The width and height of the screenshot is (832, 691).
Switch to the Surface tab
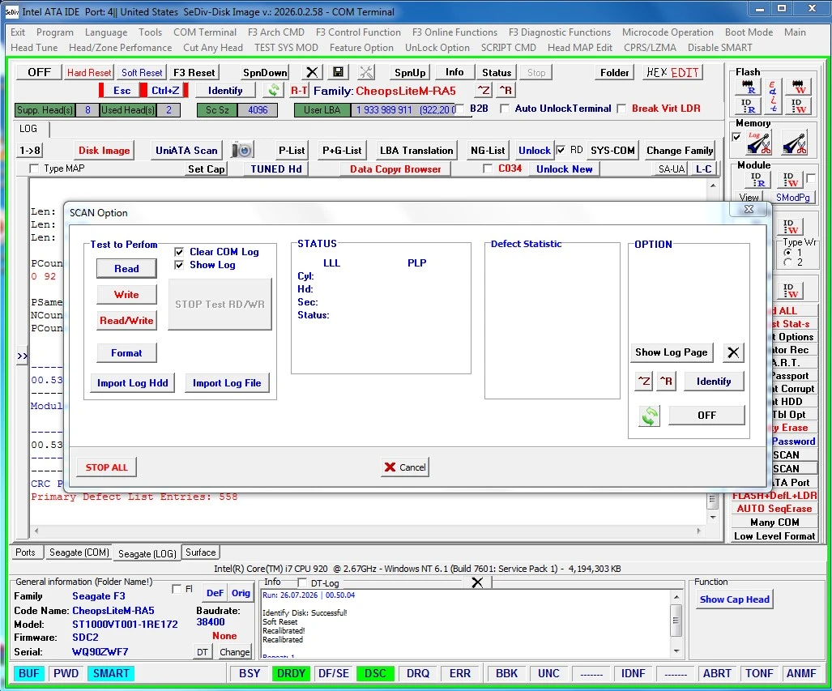[x=201, y=552]
